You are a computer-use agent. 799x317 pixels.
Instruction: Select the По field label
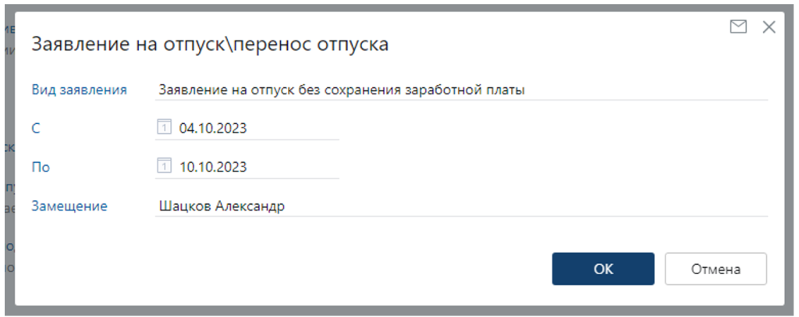coord(41,167)
